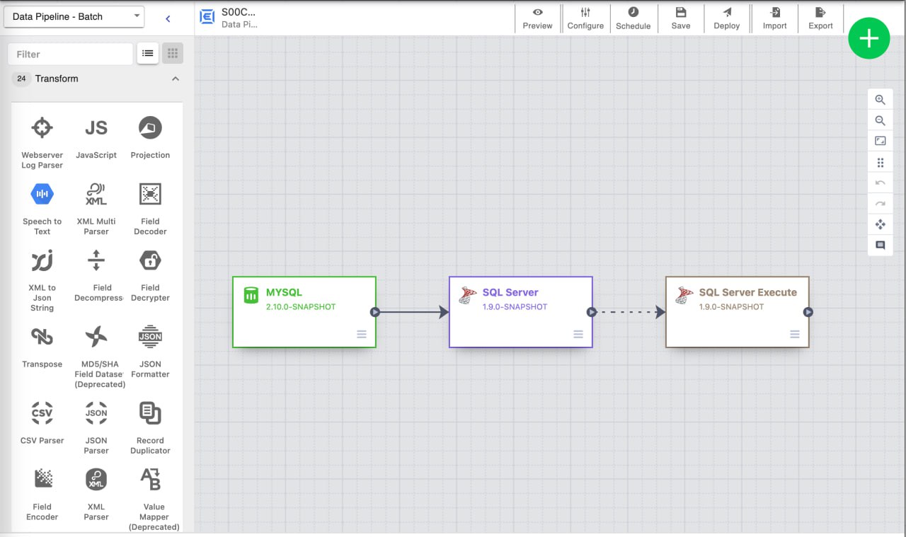Click the pipeline logo icon in header
The width and height of the screenshot is (906, 537).
tap(207, 18)
